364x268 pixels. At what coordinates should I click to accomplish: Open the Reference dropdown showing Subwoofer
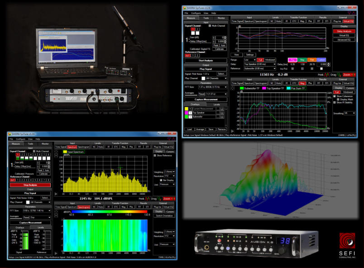[259, 69]
